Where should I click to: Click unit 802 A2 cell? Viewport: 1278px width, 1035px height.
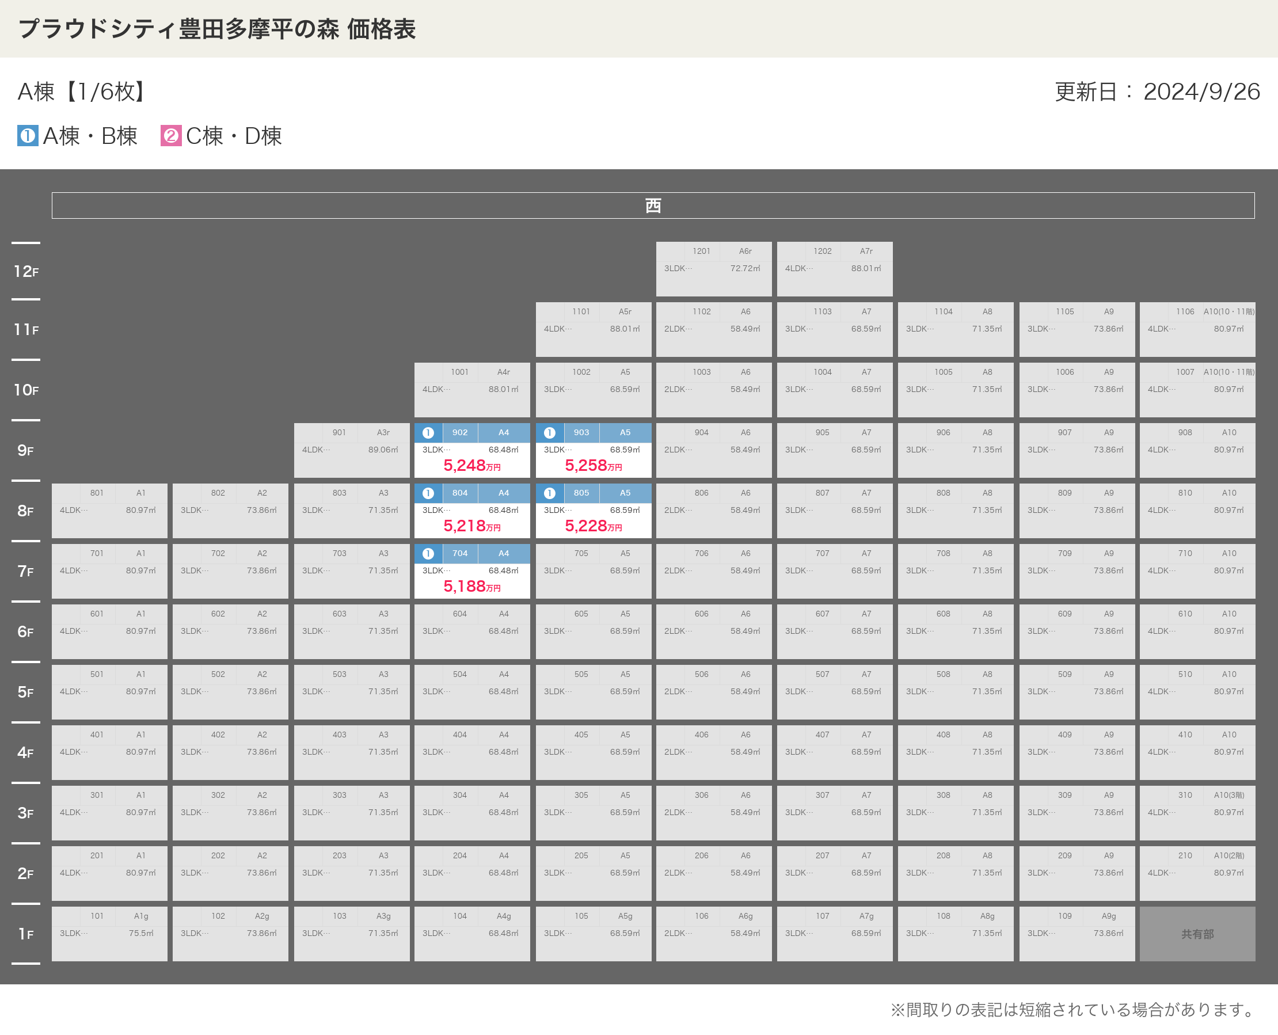(231, 511)
